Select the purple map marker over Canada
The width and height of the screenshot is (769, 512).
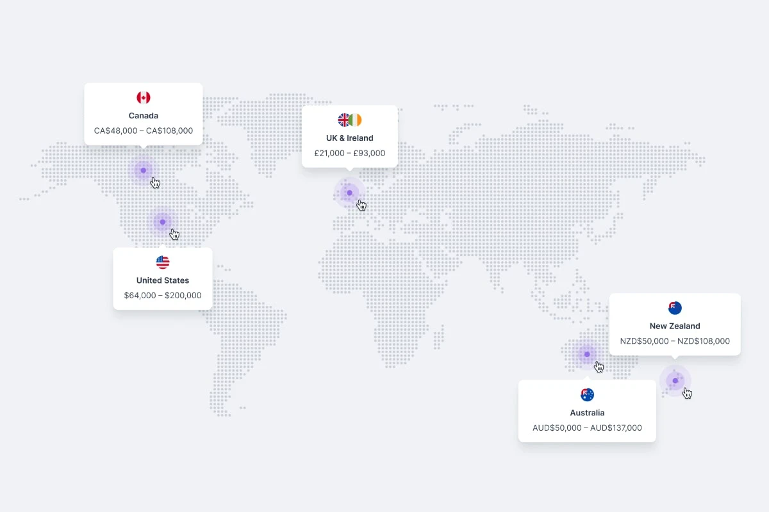[x=142, y=170]
